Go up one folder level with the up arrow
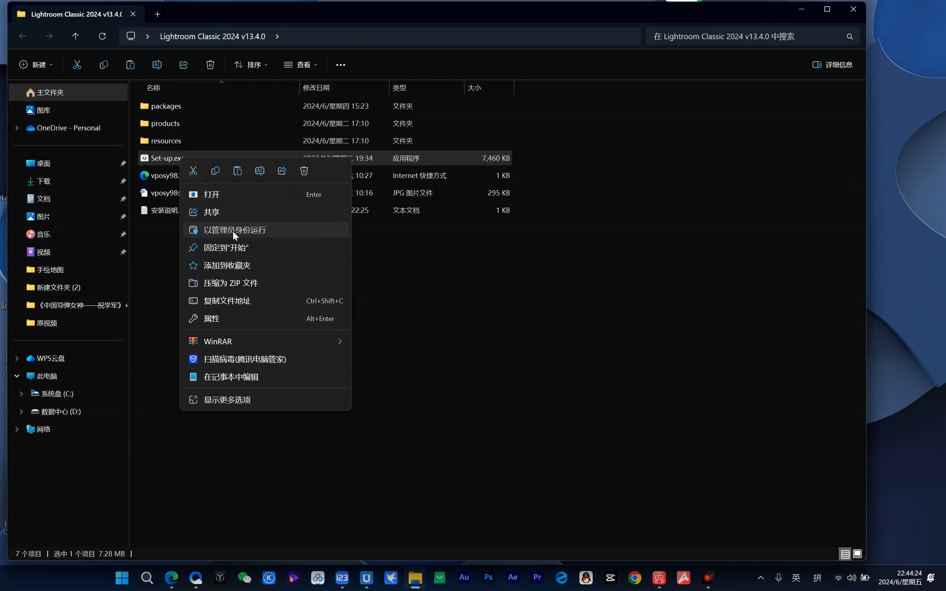Image resolution: width=946 pixels, height=591 pixels. point(75,36)
